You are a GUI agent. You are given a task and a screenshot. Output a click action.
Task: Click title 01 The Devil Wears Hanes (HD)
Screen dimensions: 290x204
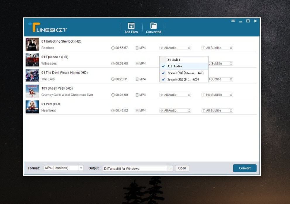[x=65, y=73]
